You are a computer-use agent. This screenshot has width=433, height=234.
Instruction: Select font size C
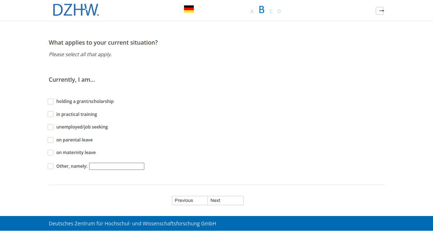(271, 12)
